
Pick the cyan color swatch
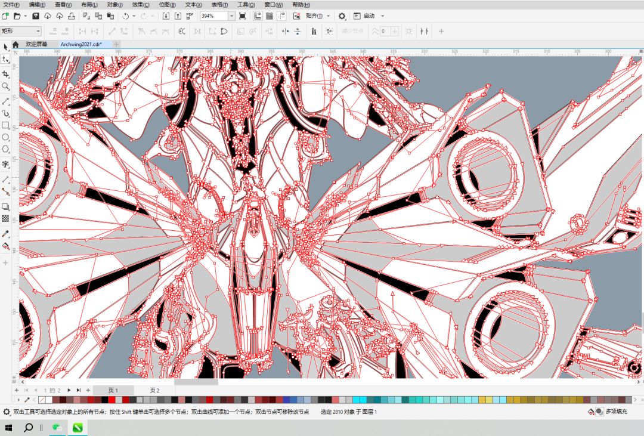356,400
